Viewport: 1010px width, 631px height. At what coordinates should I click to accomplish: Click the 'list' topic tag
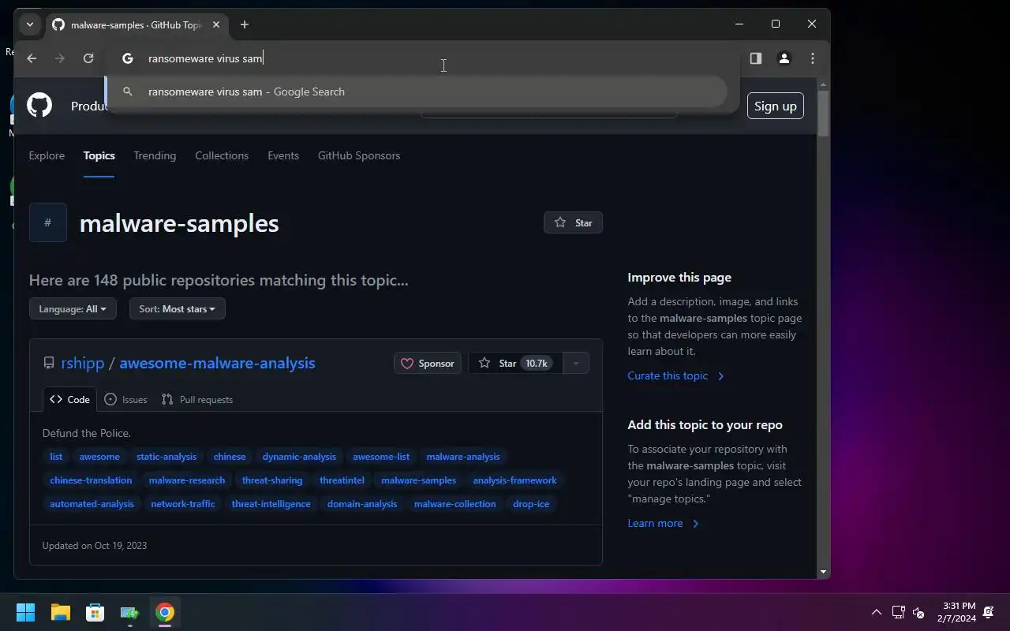pyautogui.click(x=56, y=457)
